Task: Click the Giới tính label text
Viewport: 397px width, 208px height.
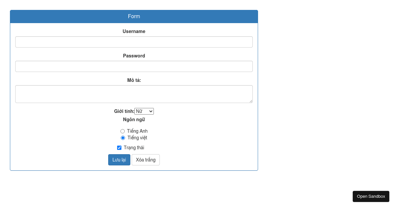Action: tap(124, 111)
